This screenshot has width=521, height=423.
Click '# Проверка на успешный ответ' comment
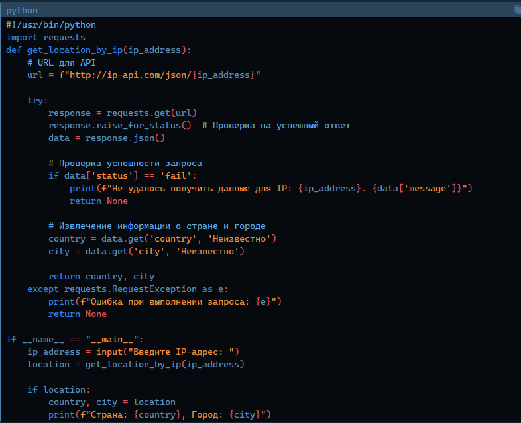(276, 126)
